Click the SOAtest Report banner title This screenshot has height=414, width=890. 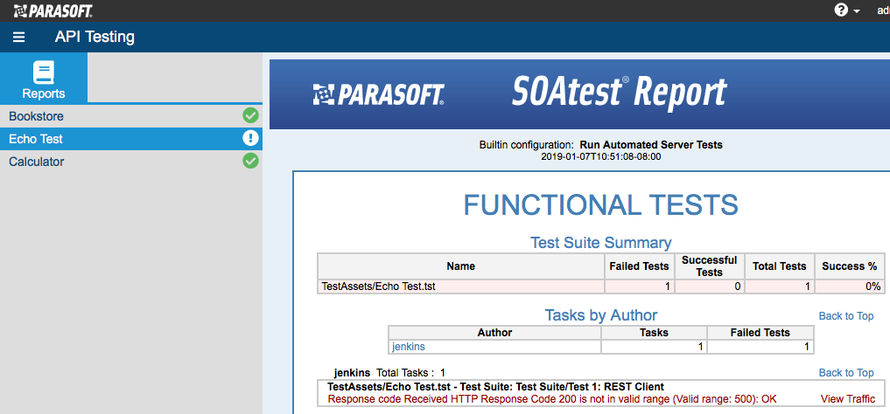tap(620, 93)
